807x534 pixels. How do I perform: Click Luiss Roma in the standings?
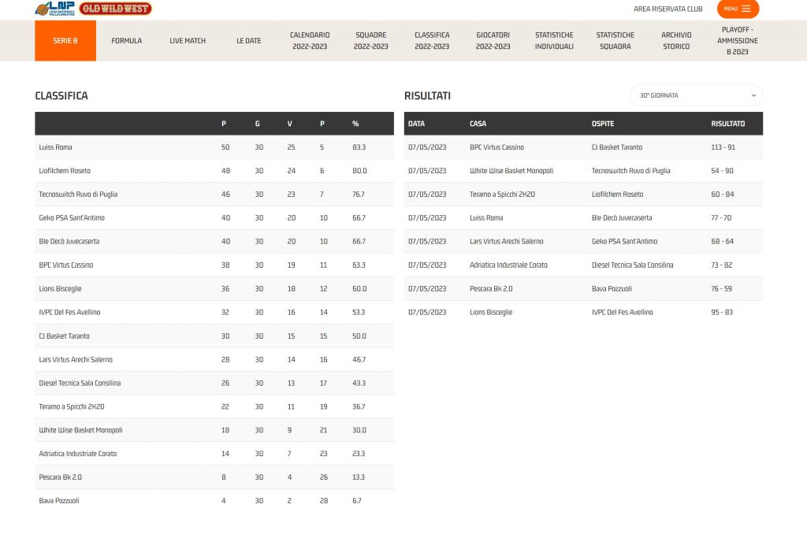click(x=56, y=147)
